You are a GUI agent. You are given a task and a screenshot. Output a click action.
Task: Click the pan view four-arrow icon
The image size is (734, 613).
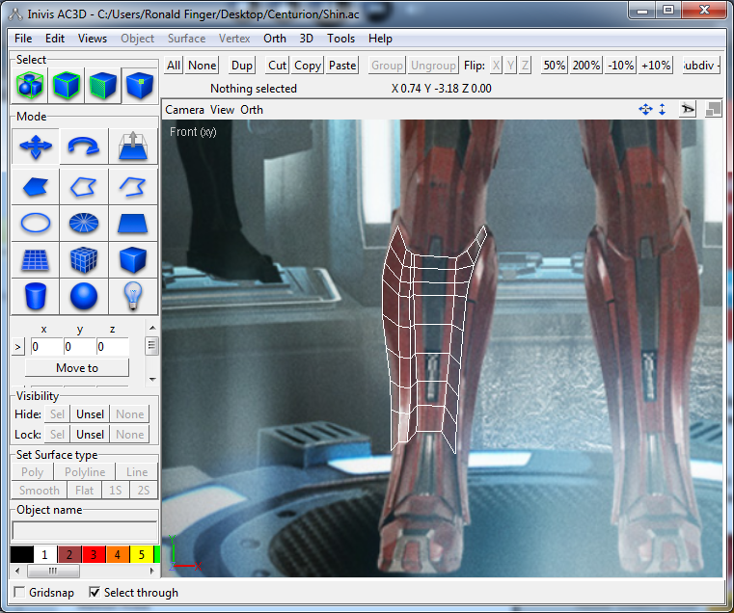point(645,110)
